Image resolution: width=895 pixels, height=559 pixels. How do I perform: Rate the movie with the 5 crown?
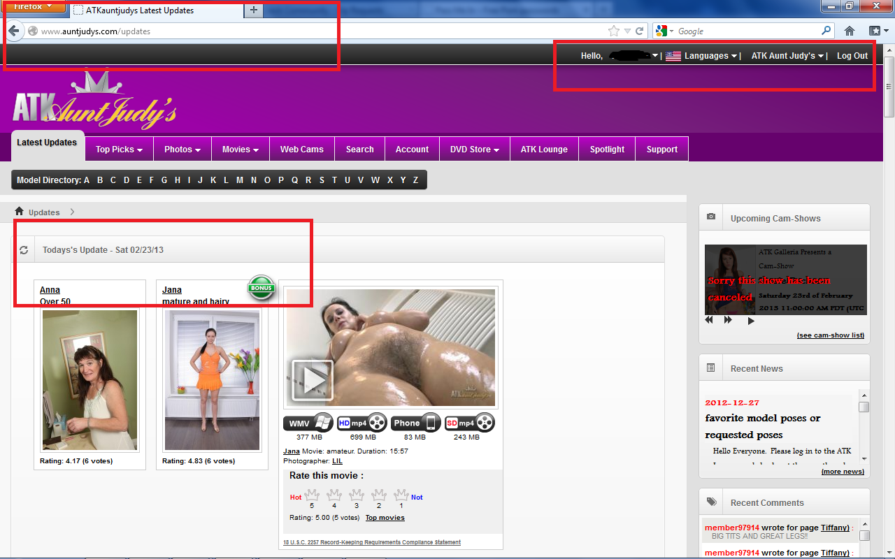(312, 495)
